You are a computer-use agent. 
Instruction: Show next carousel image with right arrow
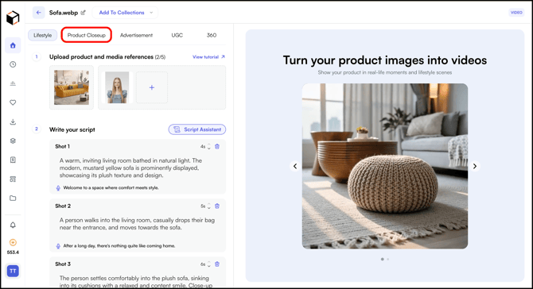[x=475, y=166]
